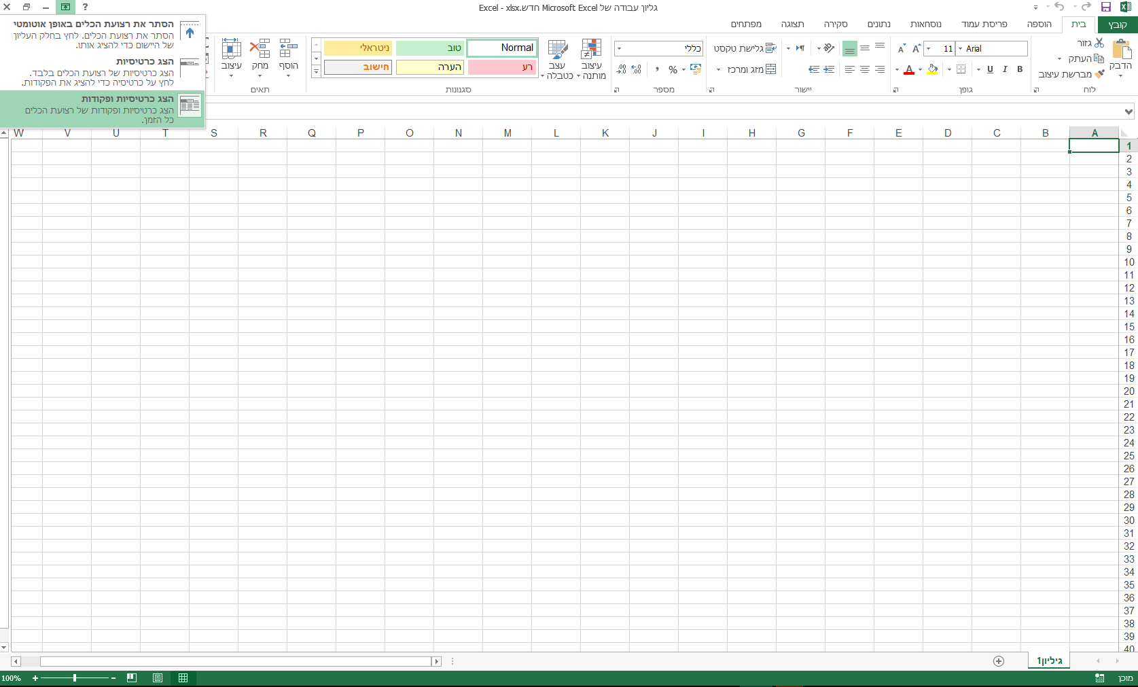Toggle Italic formatting
1138x687 pixels.
click(1005, 69)
